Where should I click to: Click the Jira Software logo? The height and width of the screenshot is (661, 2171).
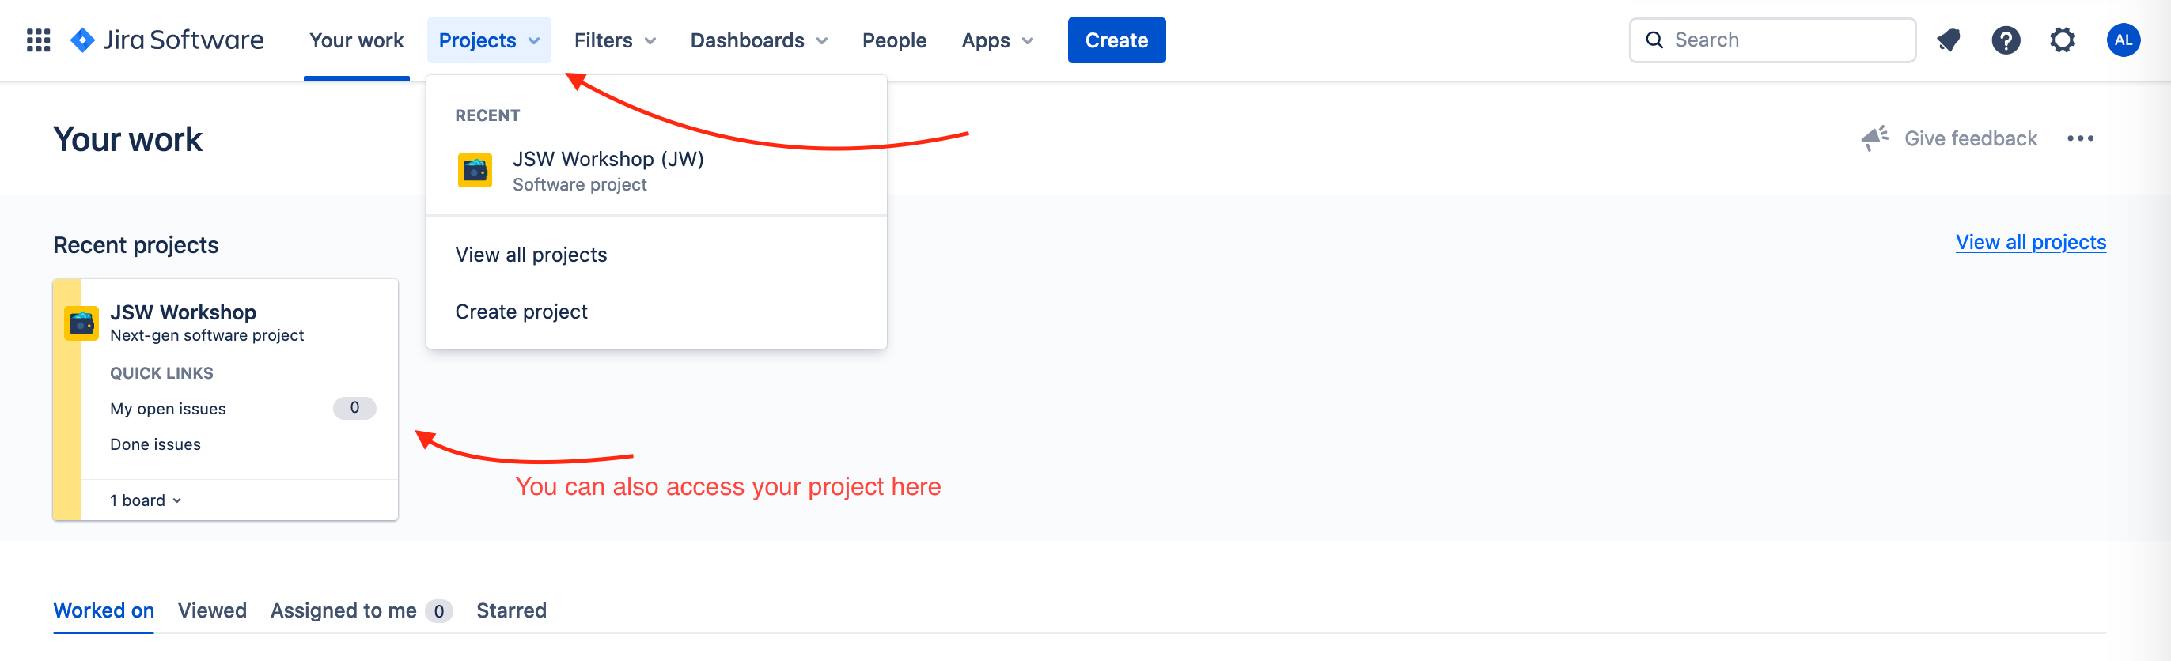(167, 40)
